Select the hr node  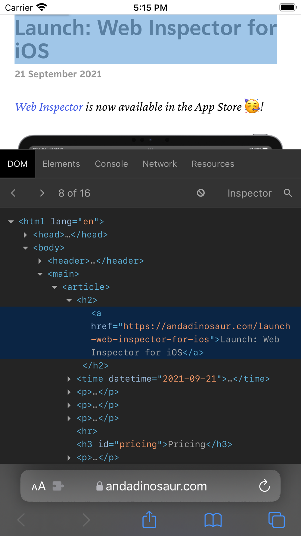(x=87, y=431)
